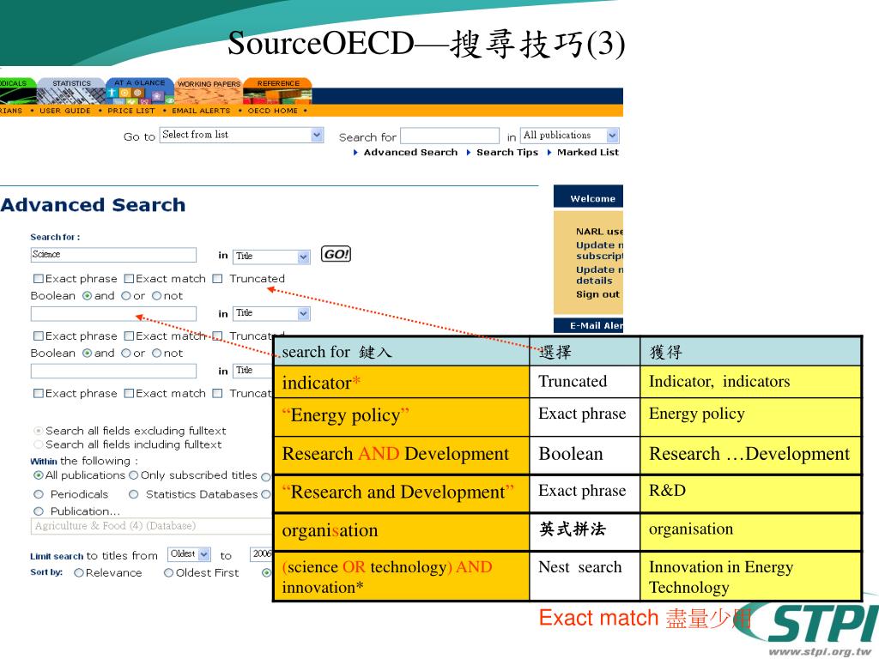
Task: Sort results by Relevance
Action: coord(78,572)
